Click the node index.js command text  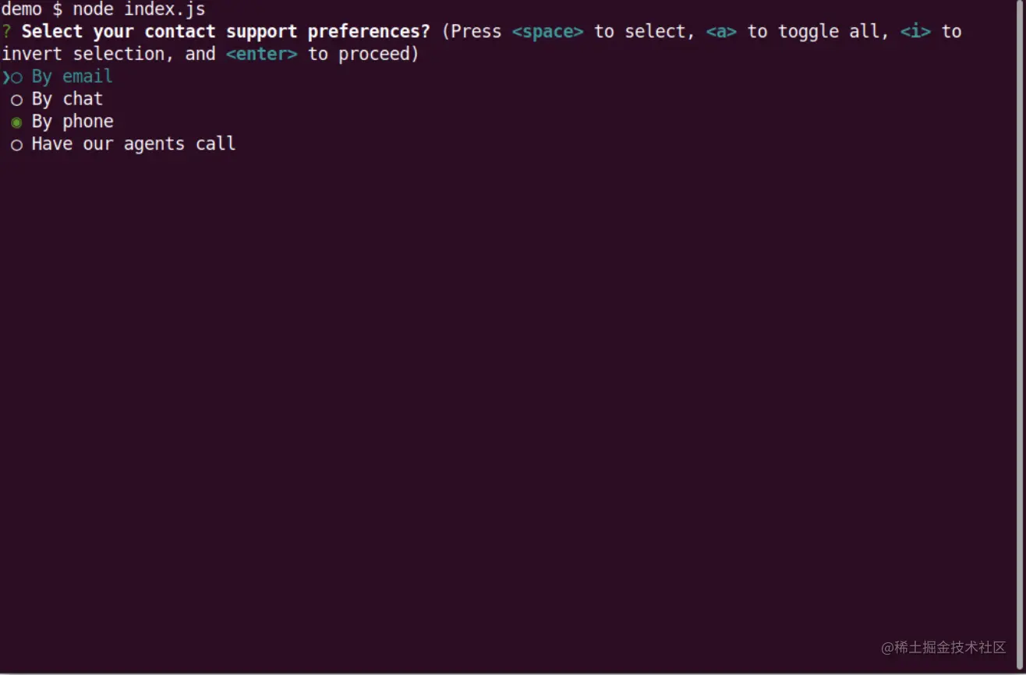(x=139, y=9)
